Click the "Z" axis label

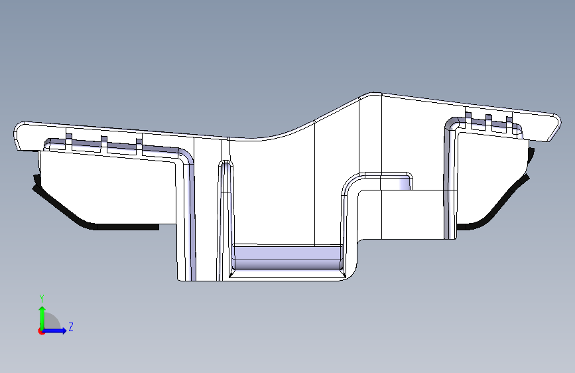click(71, 327)
